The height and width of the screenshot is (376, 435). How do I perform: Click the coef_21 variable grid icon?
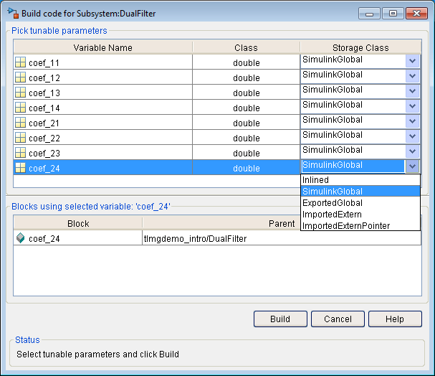[20, 122]
